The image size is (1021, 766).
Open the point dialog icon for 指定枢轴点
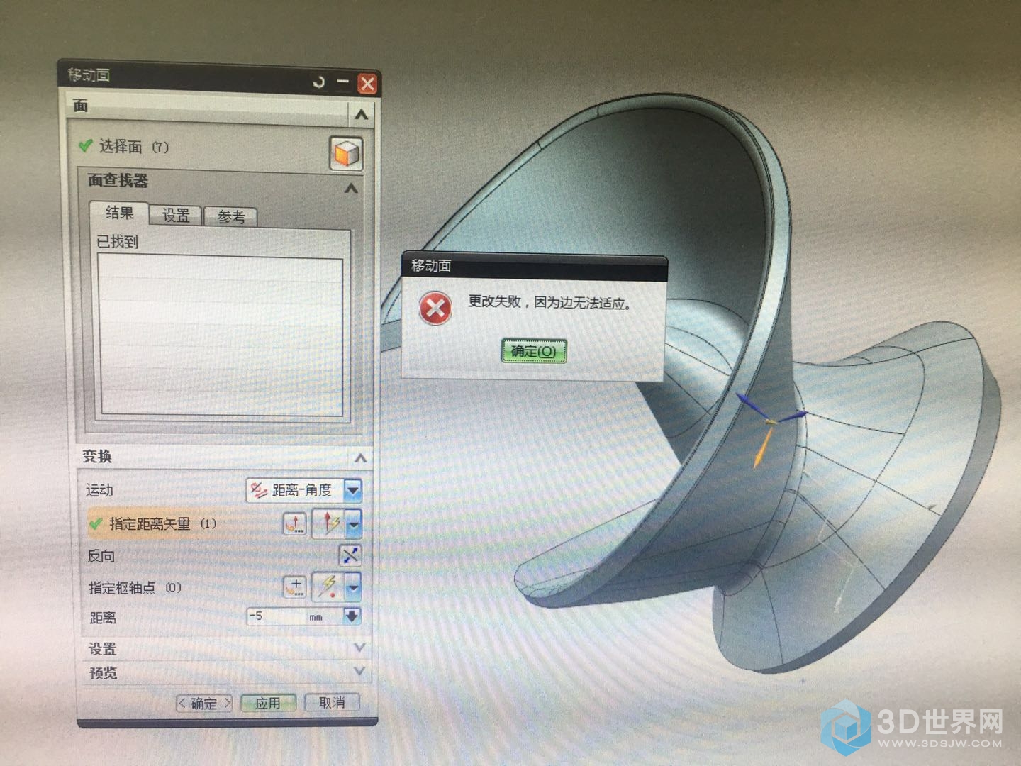coord(295,587)
